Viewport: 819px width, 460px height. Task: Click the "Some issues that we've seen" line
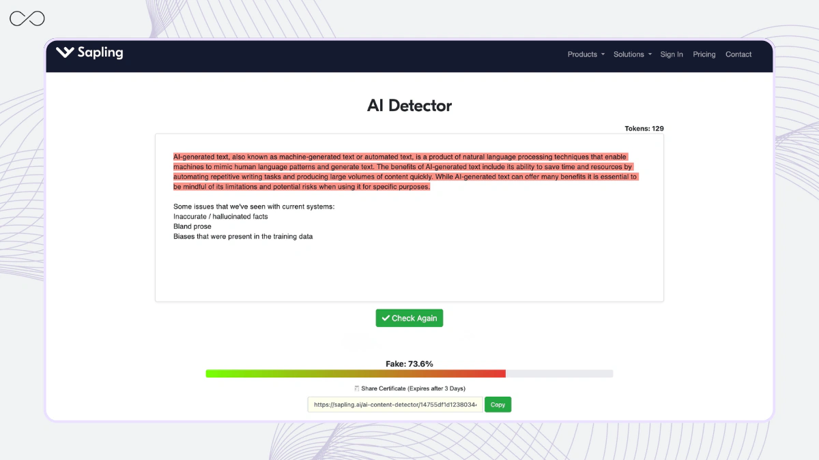click(x=254, y=206)
